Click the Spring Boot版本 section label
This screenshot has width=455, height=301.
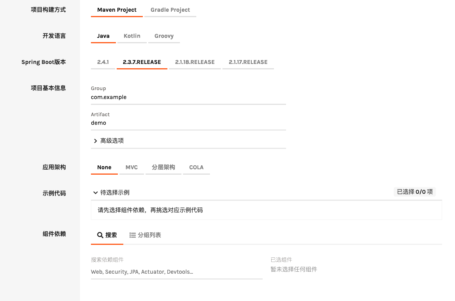(44, 62)
